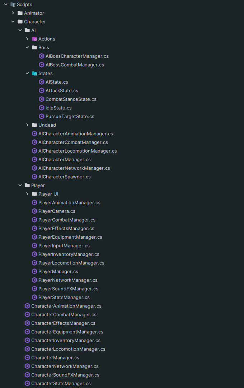
Task: Select PlayerSoundFXManager.cs
Action: pyautogui.click(x=68, y=289)
